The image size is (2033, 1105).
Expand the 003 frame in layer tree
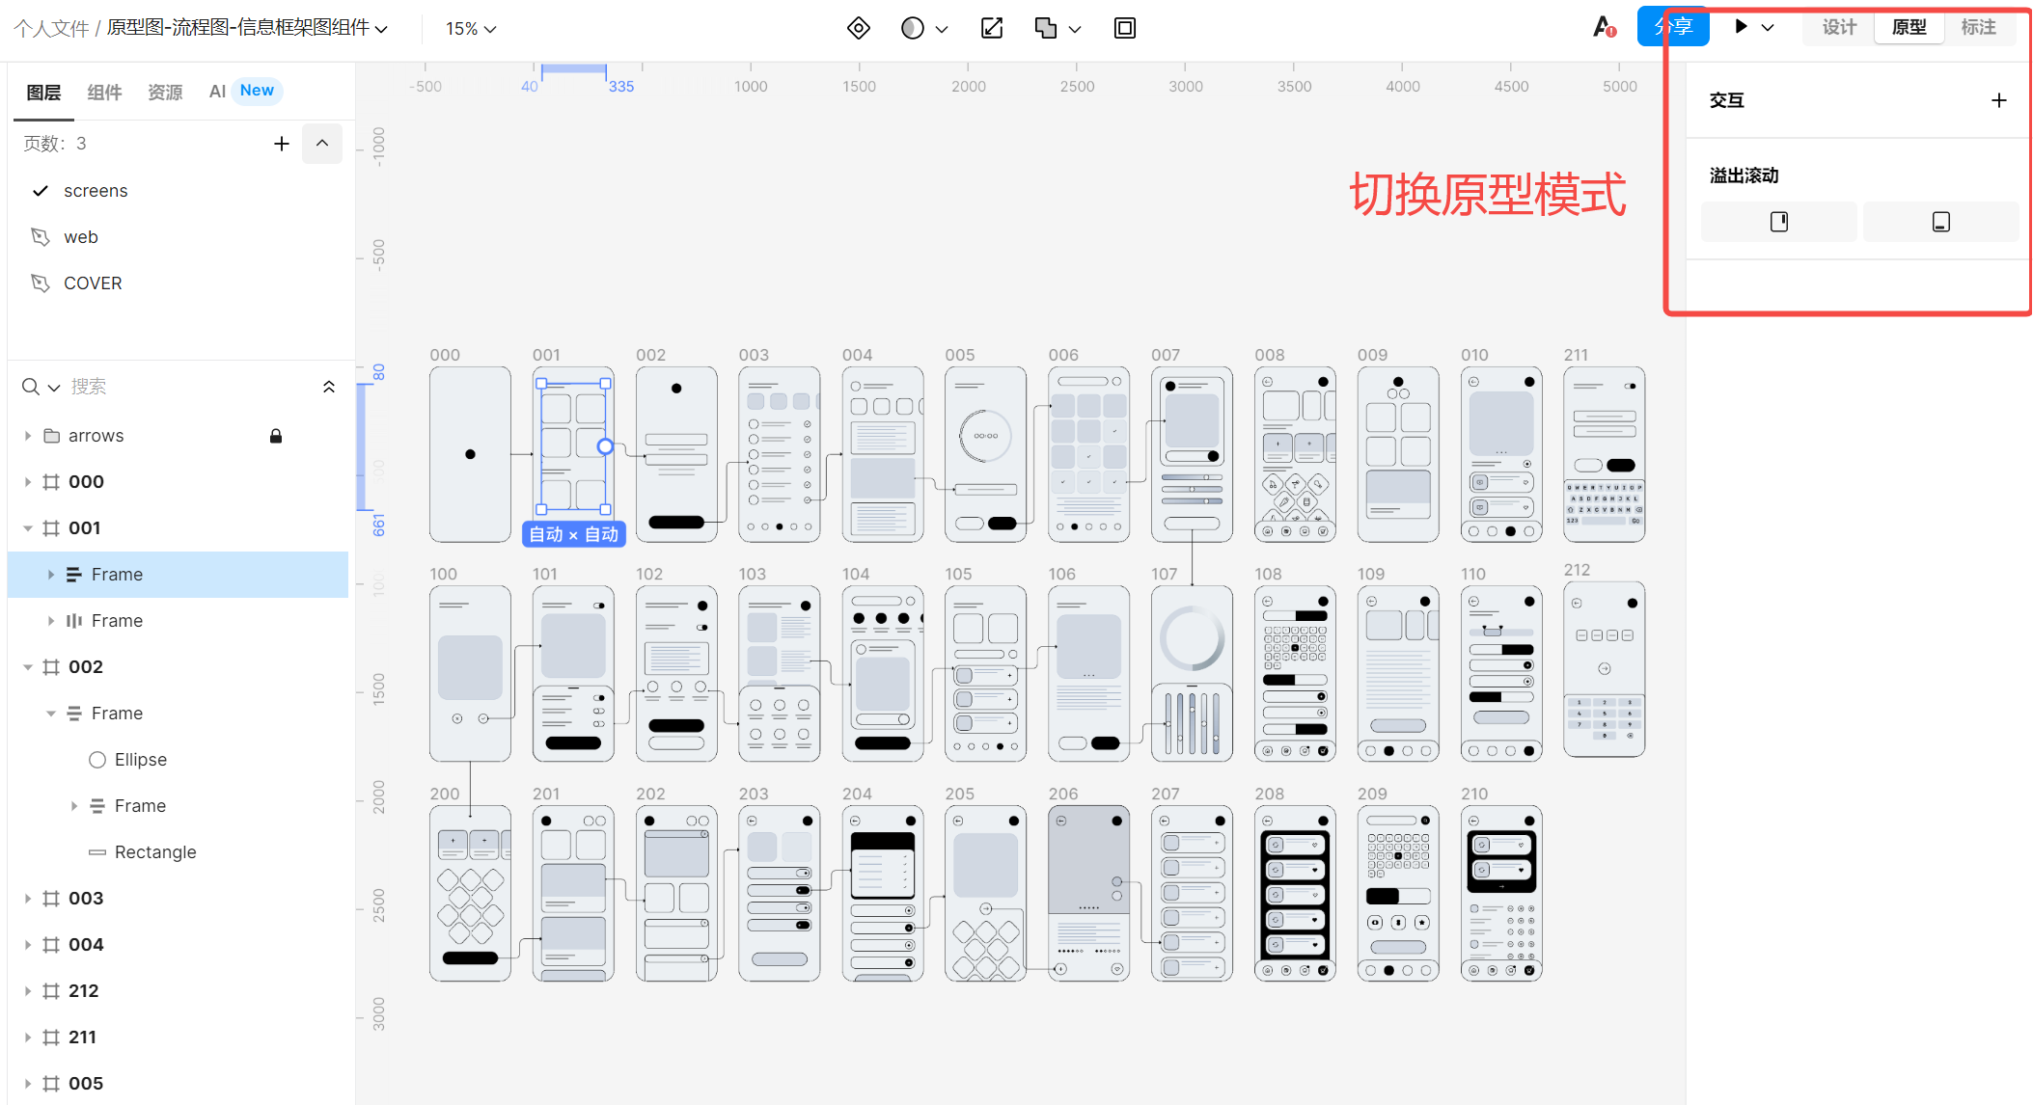click(28, 899)
